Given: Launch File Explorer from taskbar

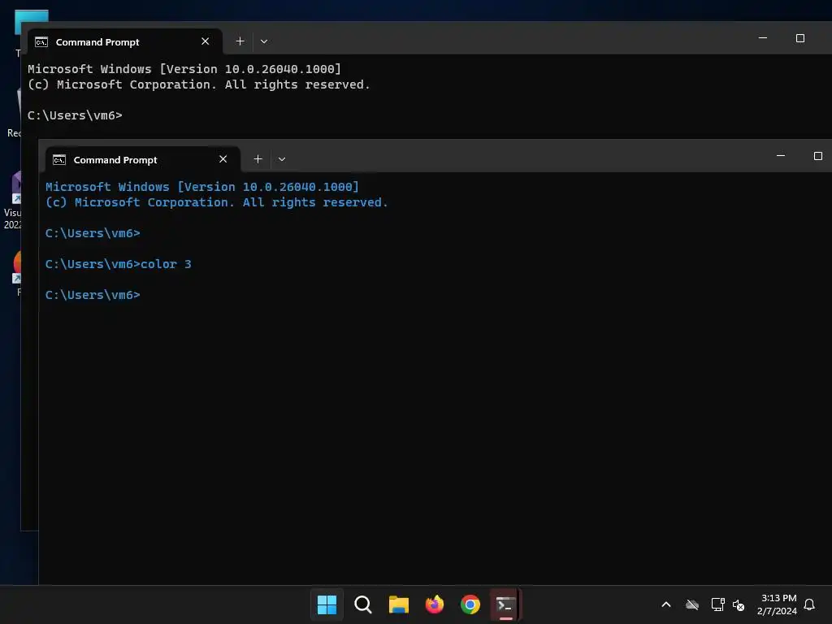Looking at the screenshot, I should 398,604.
